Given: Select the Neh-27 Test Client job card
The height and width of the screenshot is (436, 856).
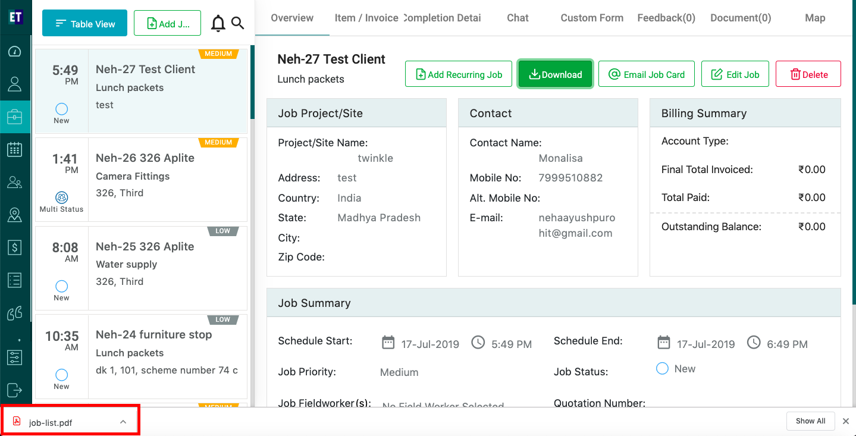Looking at the screenshot, I should click(141, 91).
